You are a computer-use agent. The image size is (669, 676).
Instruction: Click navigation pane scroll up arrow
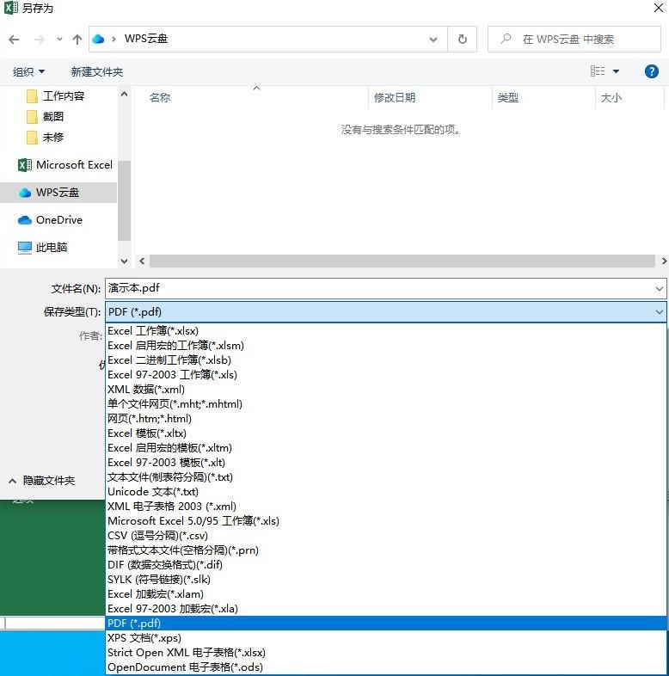pyautogui.click(x=124, y=94)
